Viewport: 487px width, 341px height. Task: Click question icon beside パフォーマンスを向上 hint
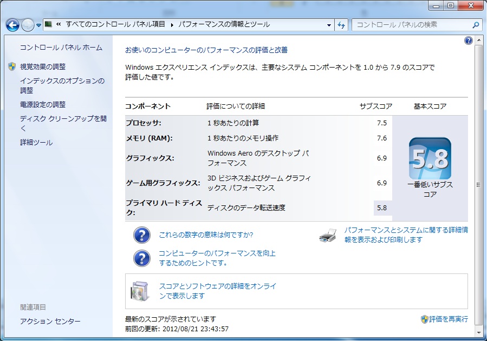pos(142,258)
